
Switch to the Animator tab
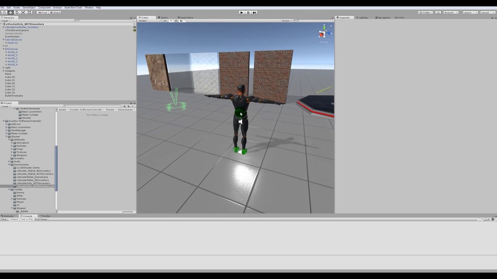pos(7,216)
